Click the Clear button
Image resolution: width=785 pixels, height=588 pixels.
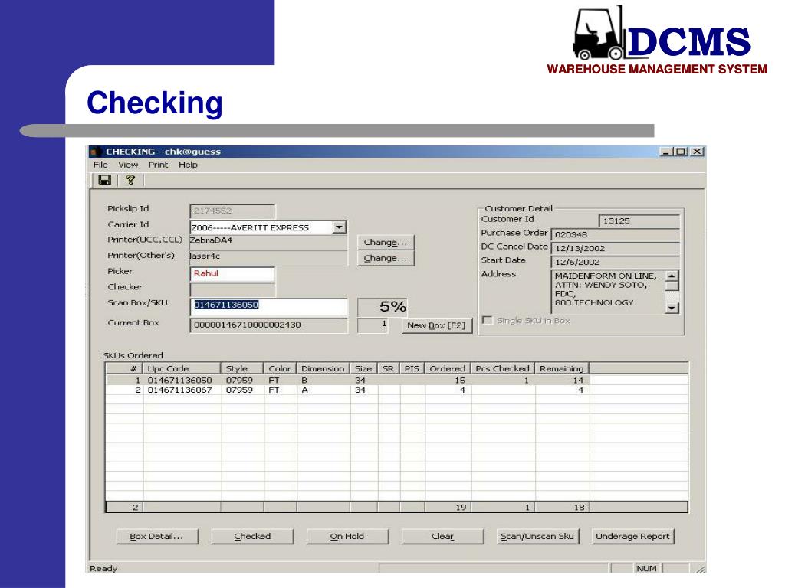(442, 537)
